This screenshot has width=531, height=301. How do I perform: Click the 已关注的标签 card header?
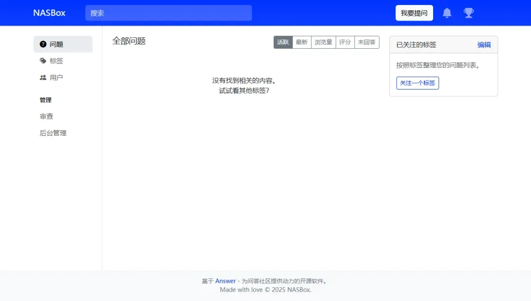click(416, 45)
